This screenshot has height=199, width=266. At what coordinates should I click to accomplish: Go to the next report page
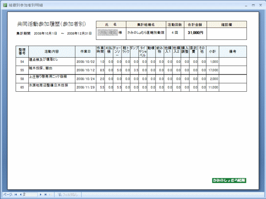click(x=41, y=195)
